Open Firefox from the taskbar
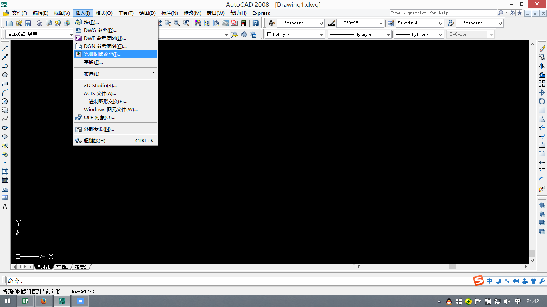 click(x=43, y=301)
